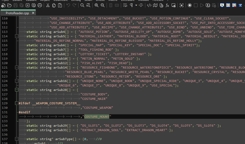The image size is (245, 144).
Task: Open Folder as Workspace monitor icon
Action: coord(173,6)
